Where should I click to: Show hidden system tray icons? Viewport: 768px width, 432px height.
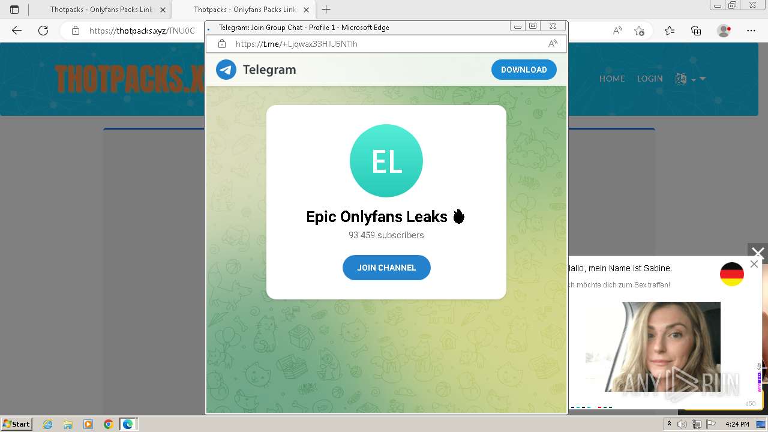[670, 424]
